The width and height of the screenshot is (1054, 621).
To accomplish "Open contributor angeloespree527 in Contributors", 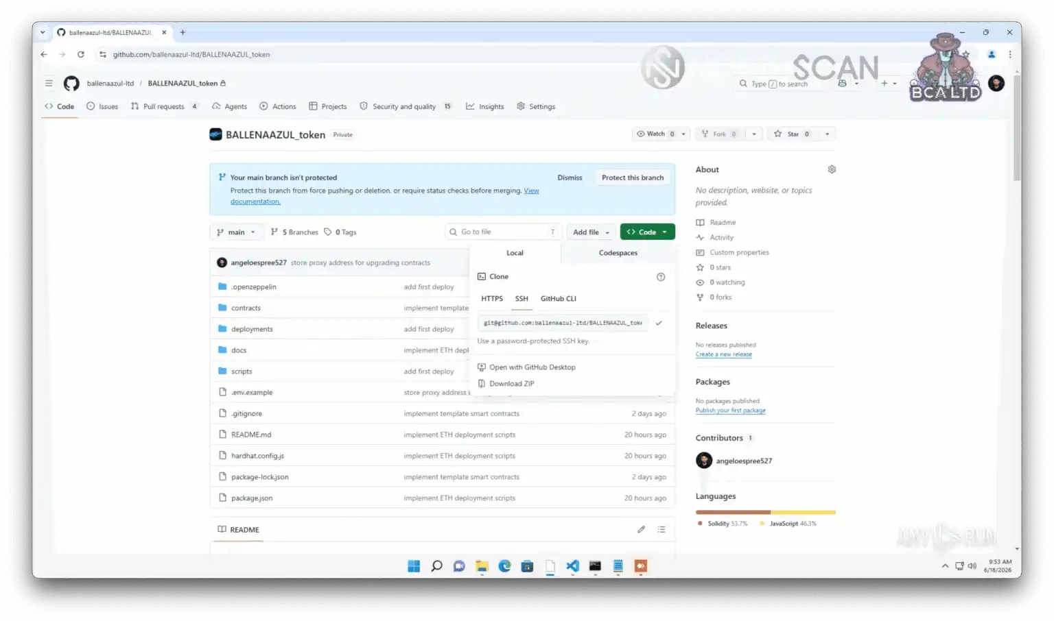I will tap(744, 461).
